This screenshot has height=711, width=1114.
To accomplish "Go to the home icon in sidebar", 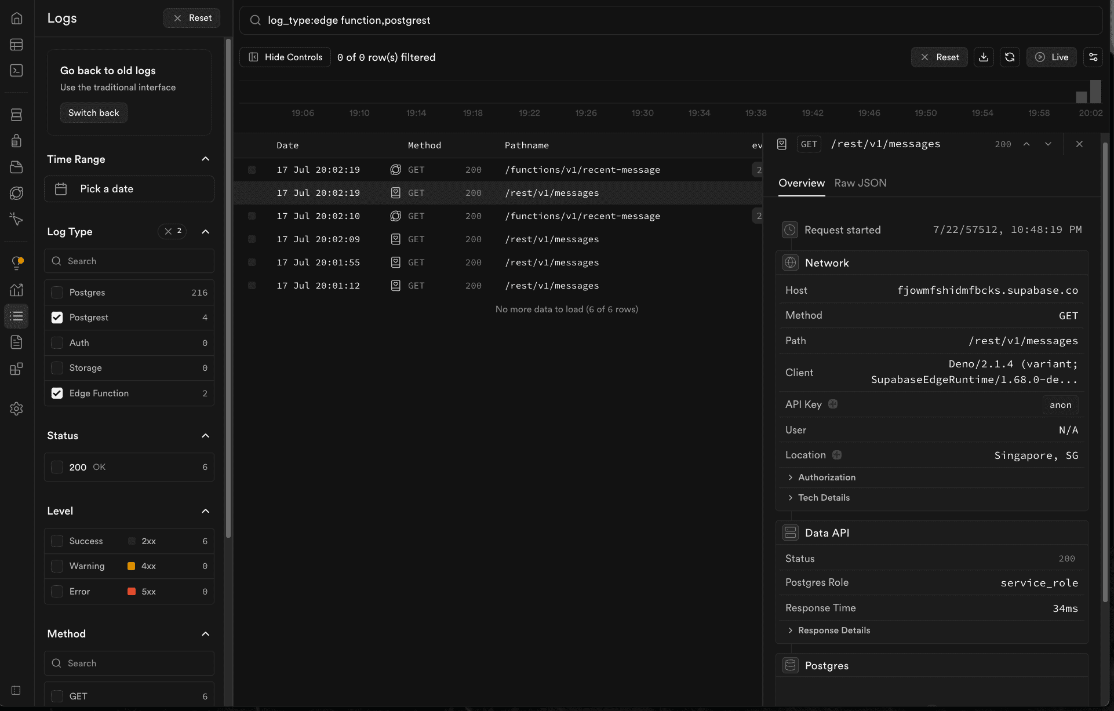I will pos(16,19).
